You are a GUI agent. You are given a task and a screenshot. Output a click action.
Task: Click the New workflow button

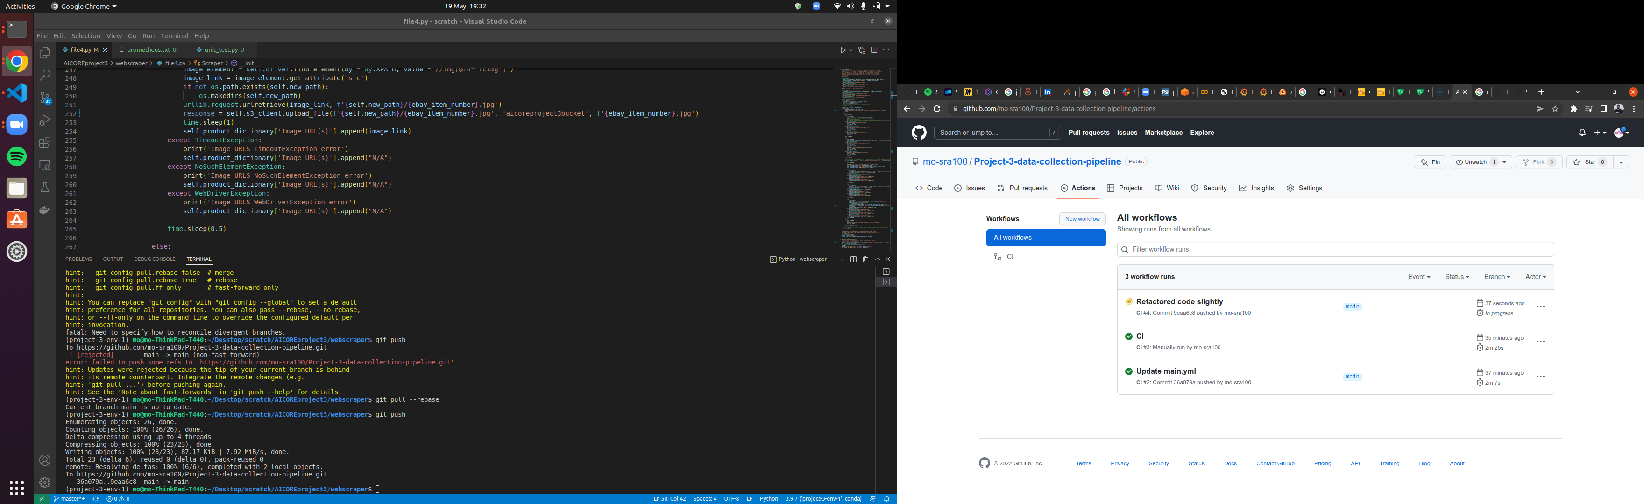click(1083, 219)
